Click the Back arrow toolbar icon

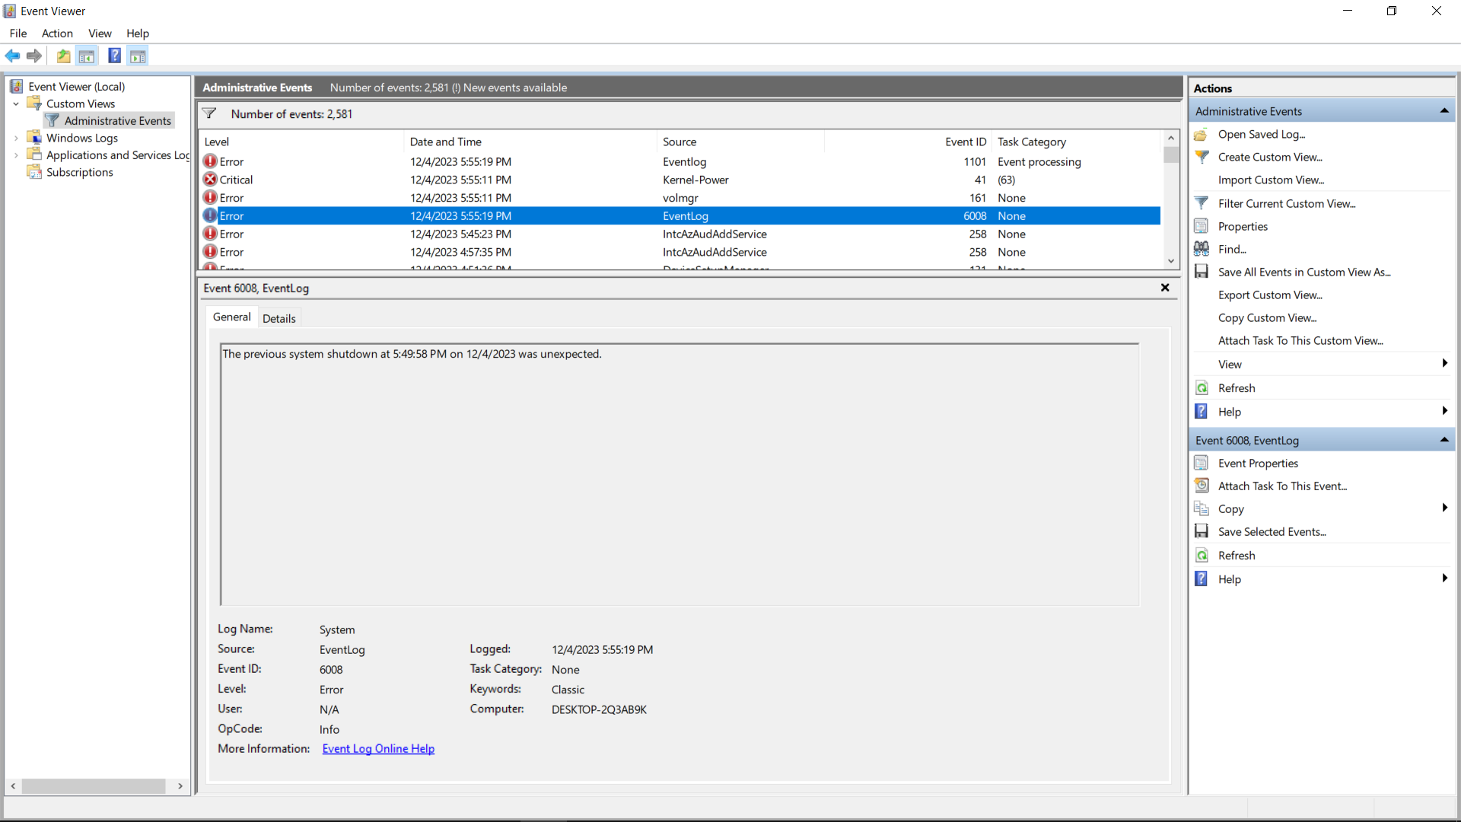pyautogui.click(x=12, y=56)
